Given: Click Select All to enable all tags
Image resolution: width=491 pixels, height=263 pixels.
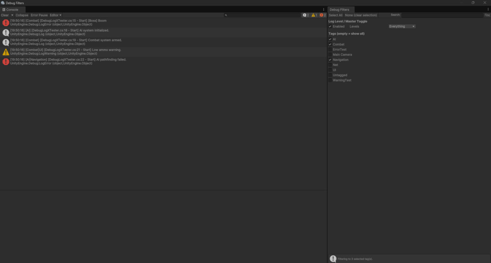Looking at the screenshot, I should 336,15.
